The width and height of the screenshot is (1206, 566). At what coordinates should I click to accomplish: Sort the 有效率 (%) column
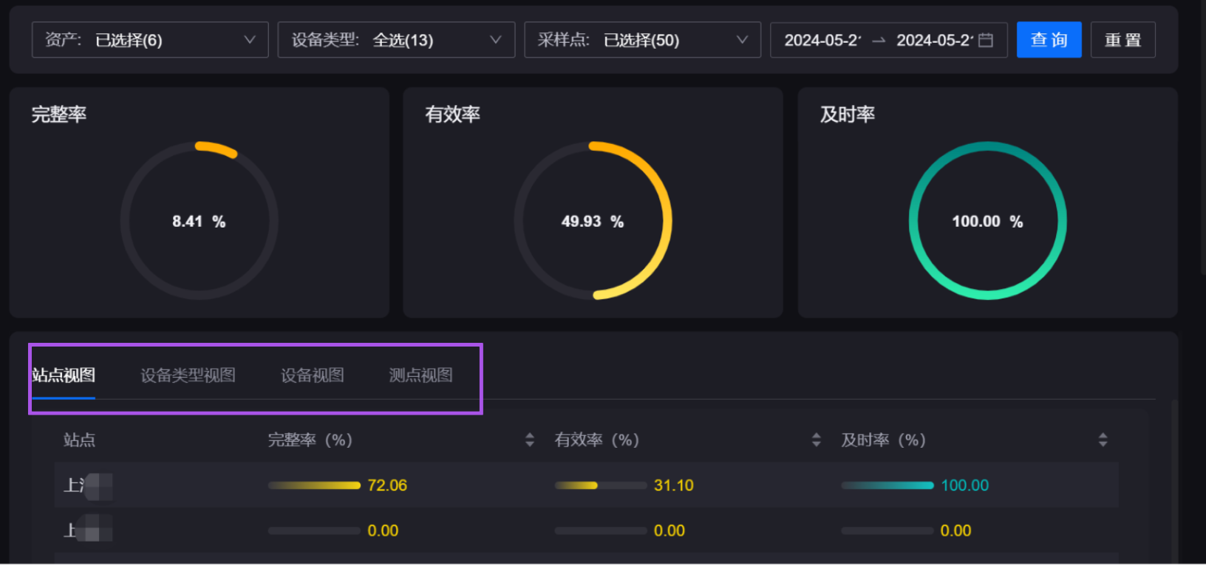tap(816, 440)
